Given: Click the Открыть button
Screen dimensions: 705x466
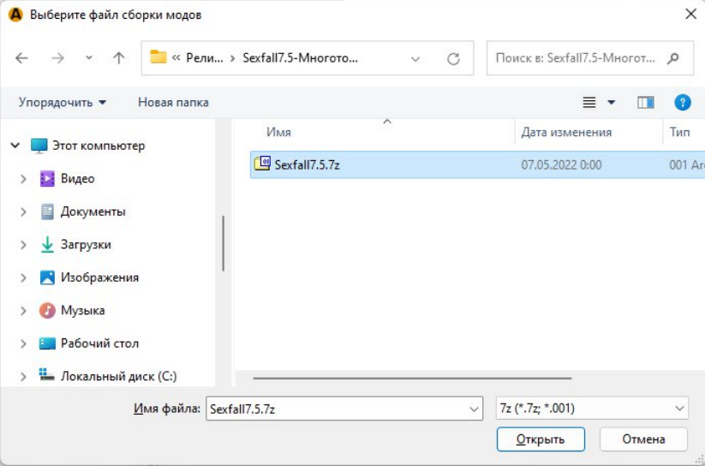Looking at the screenshot, I should (541, 439).
